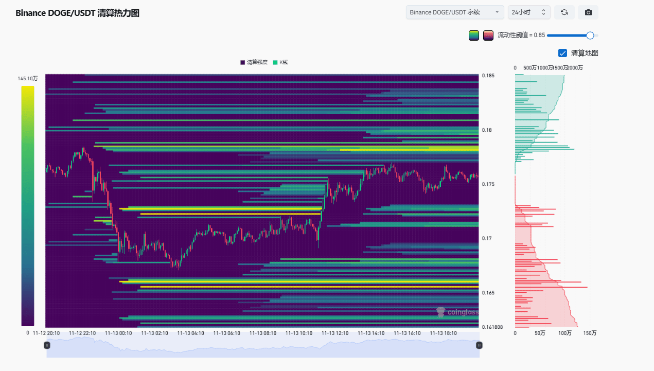The width and height of the screenshot is (654, 371).
Task: Click the time range preview bar below chart
Action: pyautogui.click(x=262, y=348)
